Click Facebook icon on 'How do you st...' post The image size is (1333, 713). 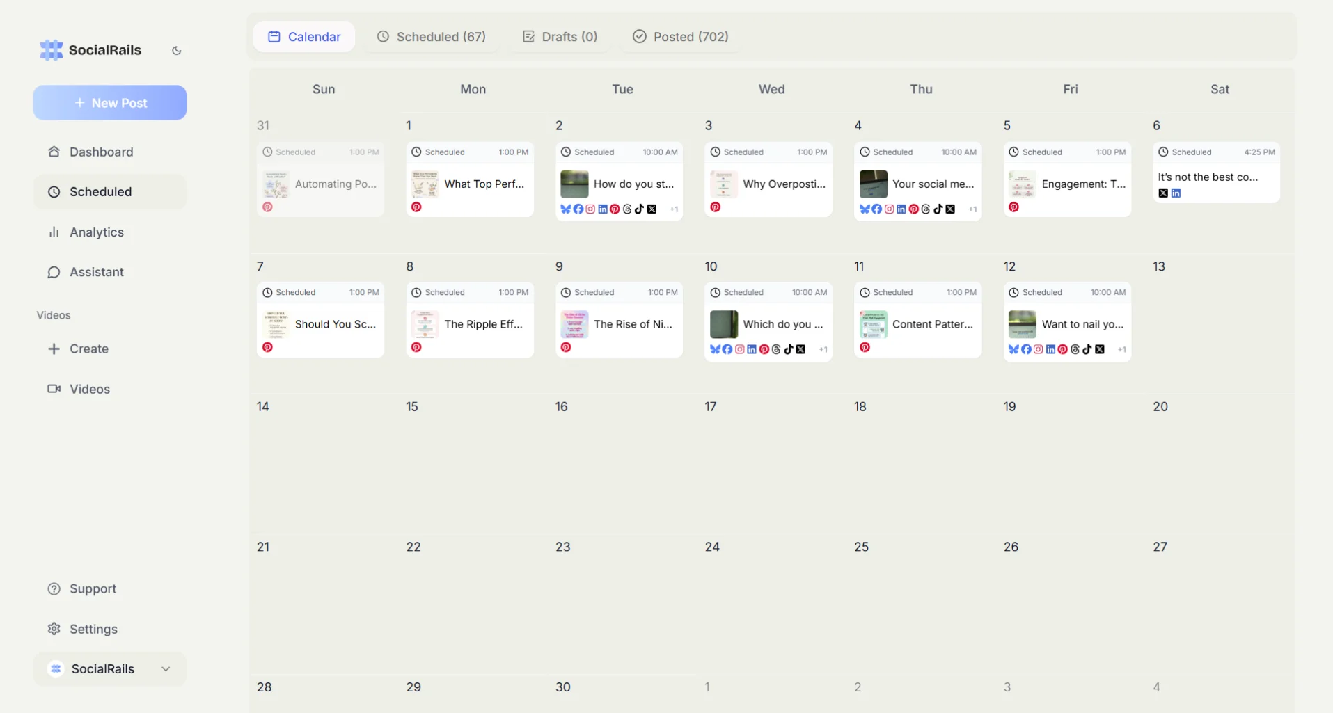(578, 209)
